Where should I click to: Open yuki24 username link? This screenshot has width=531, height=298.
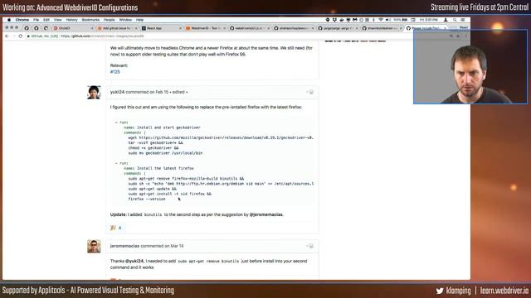point(117,92)
